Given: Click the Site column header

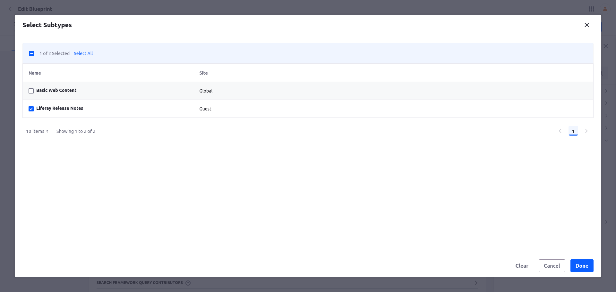Looking at the screenshot, I should click(x=203, y=73).
